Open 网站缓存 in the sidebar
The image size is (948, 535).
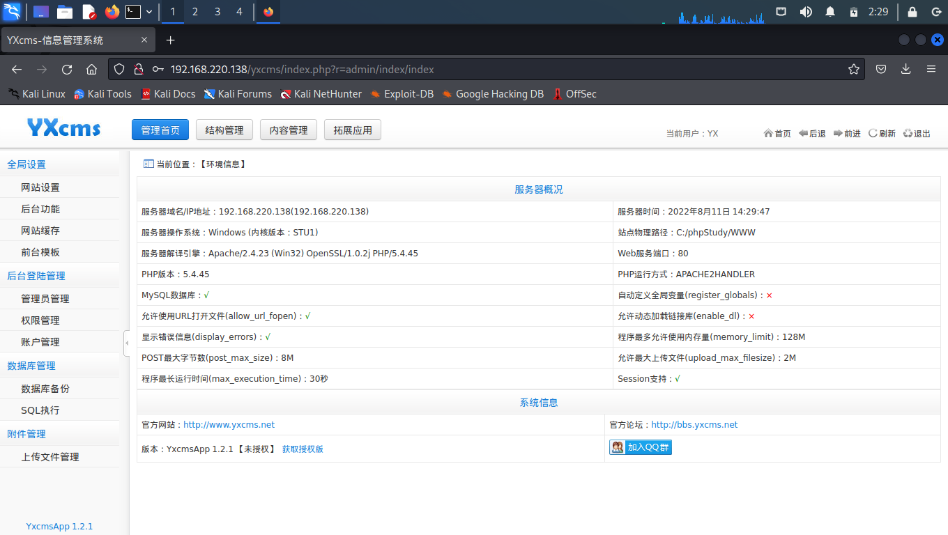[x=59, y=231]
